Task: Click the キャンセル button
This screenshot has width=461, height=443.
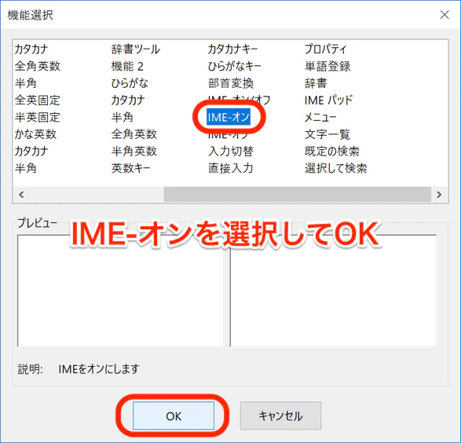Action: 280,416
